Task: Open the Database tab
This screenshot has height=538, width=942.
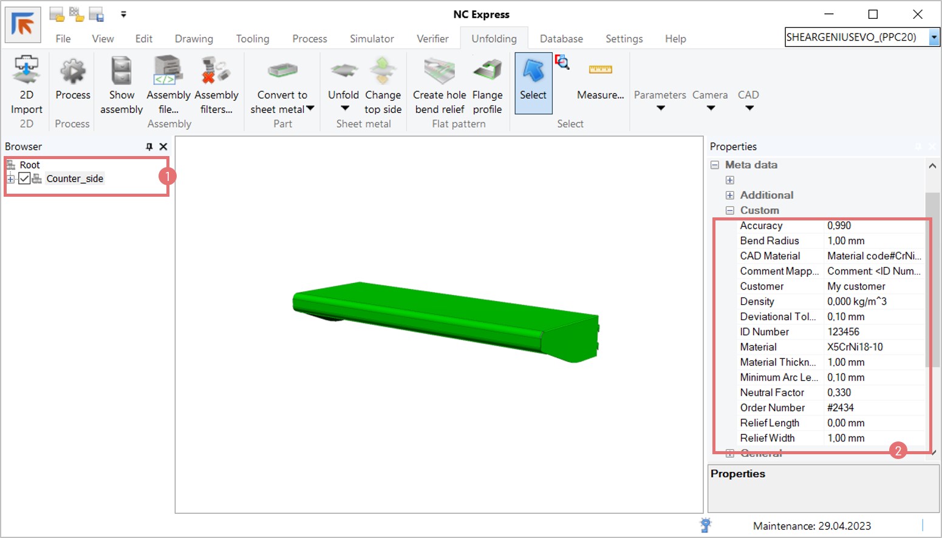Action: (x=561, y=39)
